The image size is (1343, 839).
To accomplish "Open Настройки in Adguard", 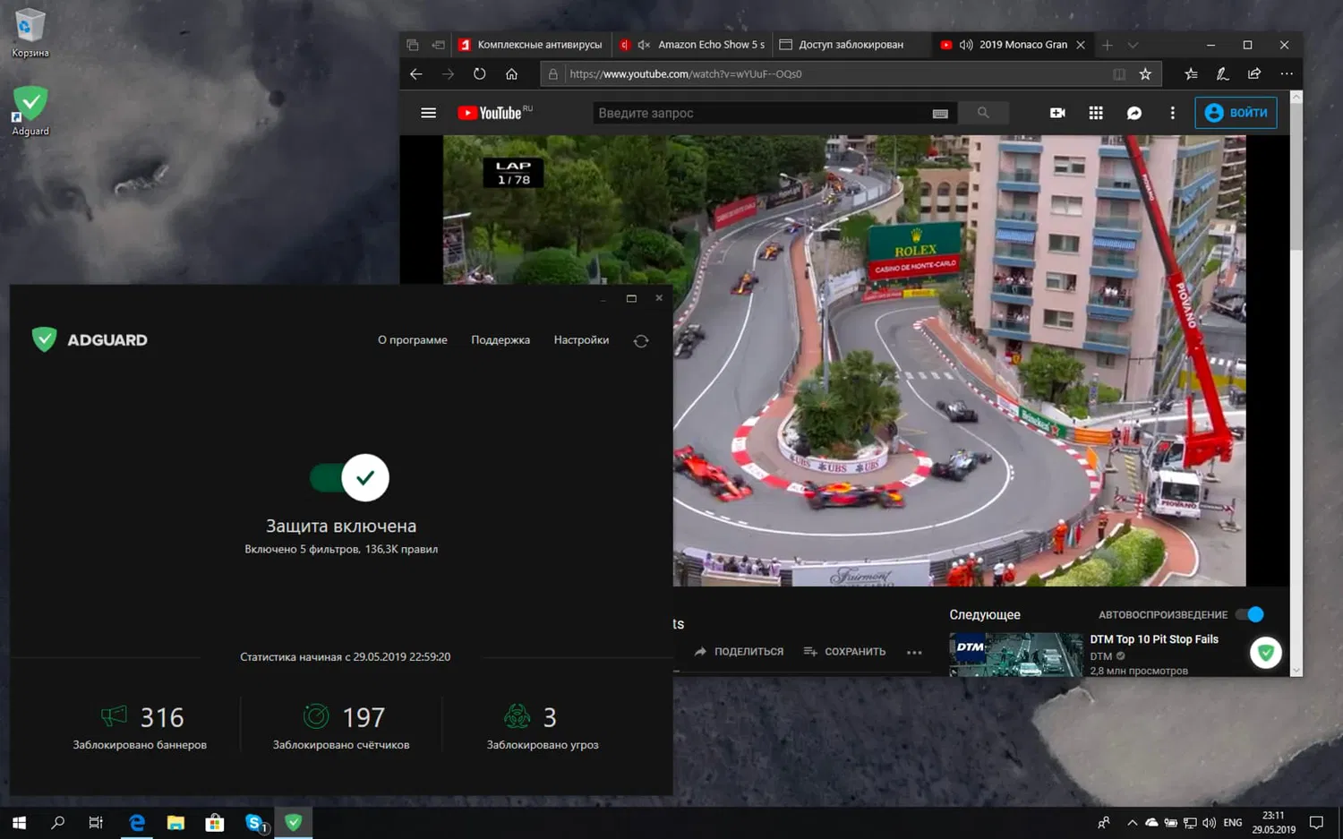I will pos(581,340).
